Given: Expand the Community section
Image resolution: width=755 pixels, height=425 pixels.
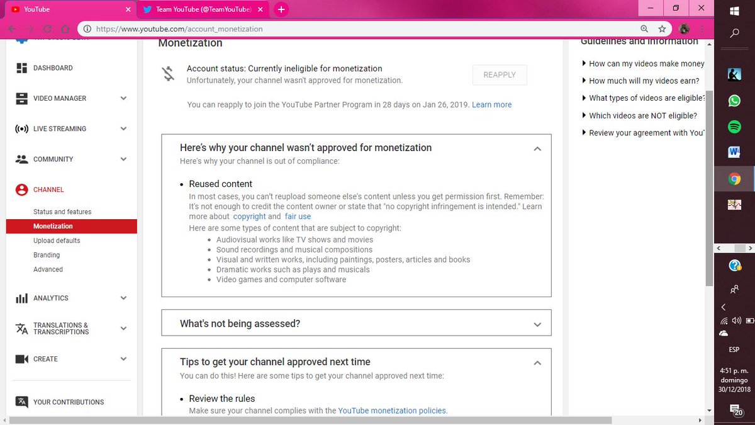Looking at the screenshot, I should click(x=123, y=159).
